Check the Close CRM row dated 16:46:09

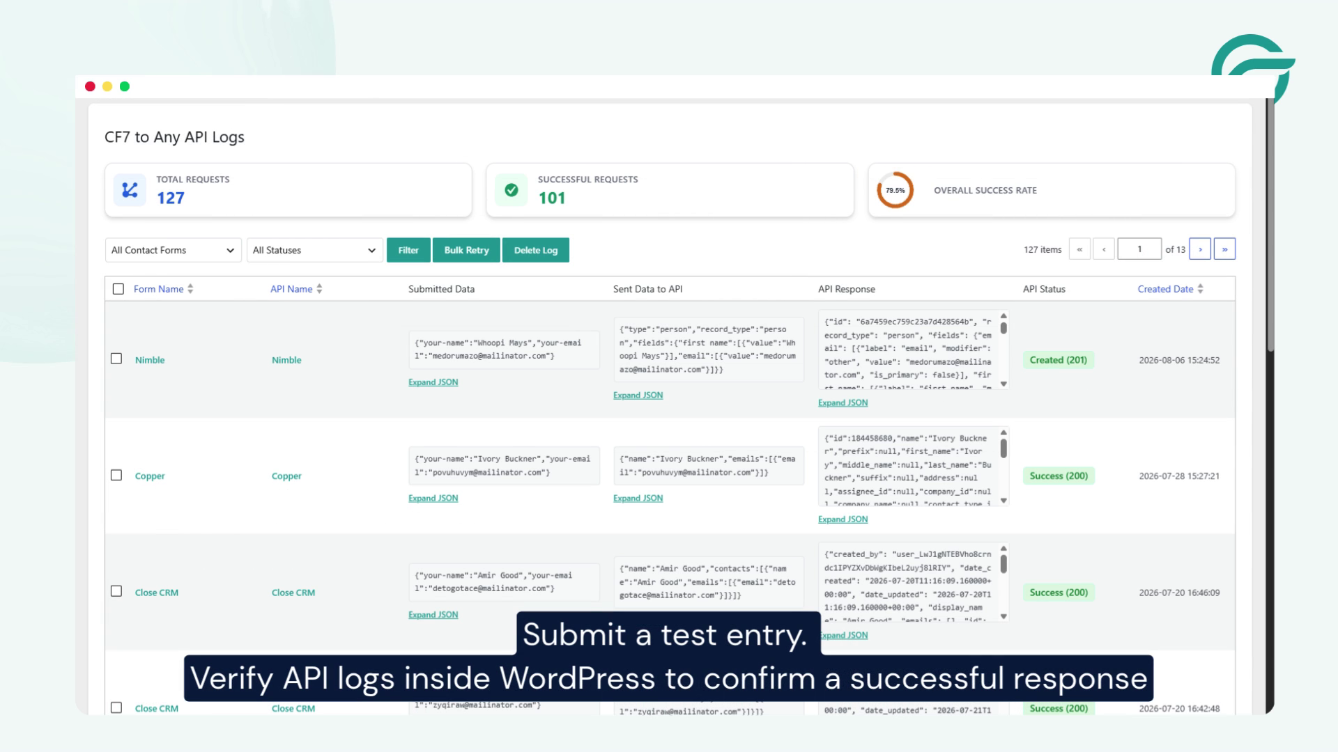click(116, 591)
